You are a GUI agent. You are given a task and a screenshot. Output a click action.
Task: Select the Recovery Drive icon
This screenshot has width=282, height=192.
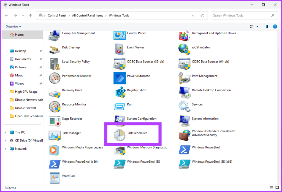tap(55, 94)
